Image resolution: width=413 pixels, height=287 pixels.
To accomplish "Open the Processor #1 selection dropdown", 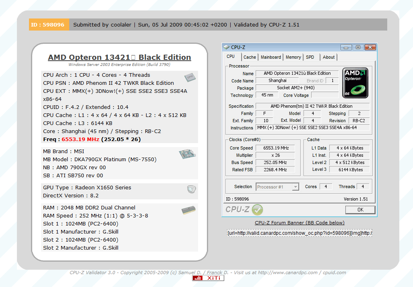I will point(277,187).
